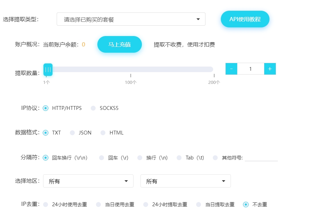This screenshot has height=217, width=322.
Task: Select SOCKS5 protocol radio button
Action: click(93, 108)
